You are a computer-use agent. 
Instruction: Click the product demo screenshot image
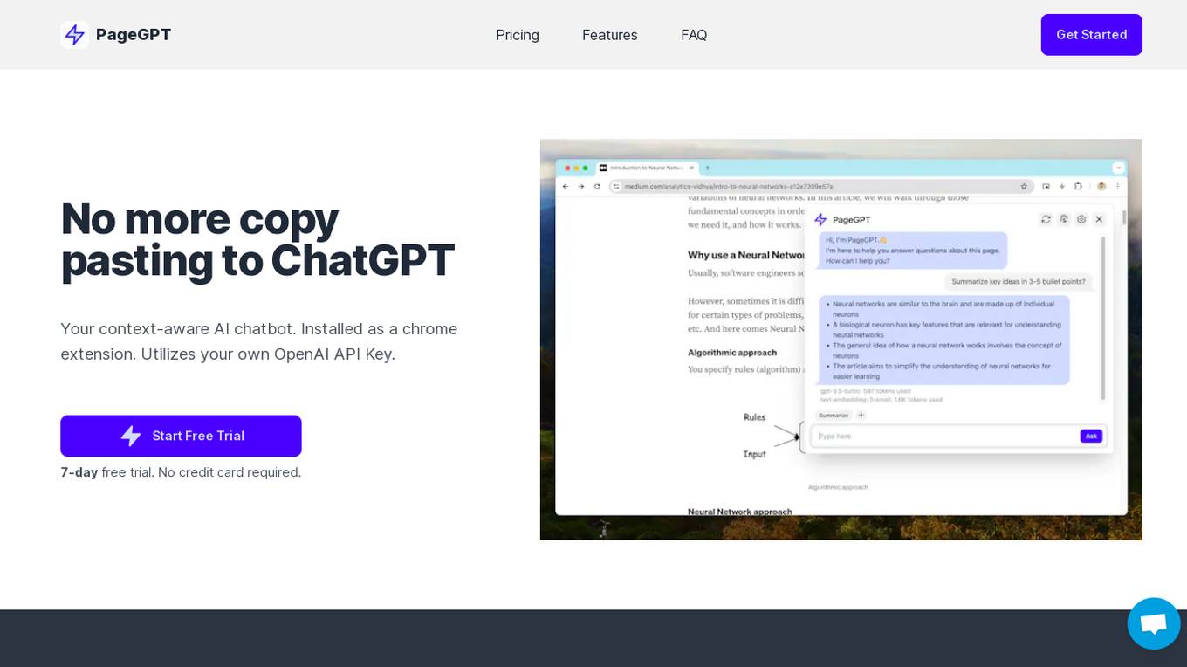841,340
